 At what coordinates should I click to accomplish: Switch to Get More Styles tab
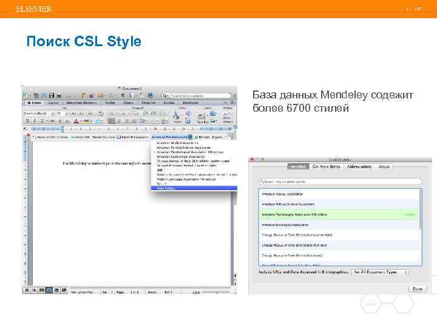tap(326, 166)
